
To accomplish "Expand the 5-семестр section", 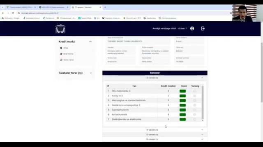I will (x=155, y=134).
